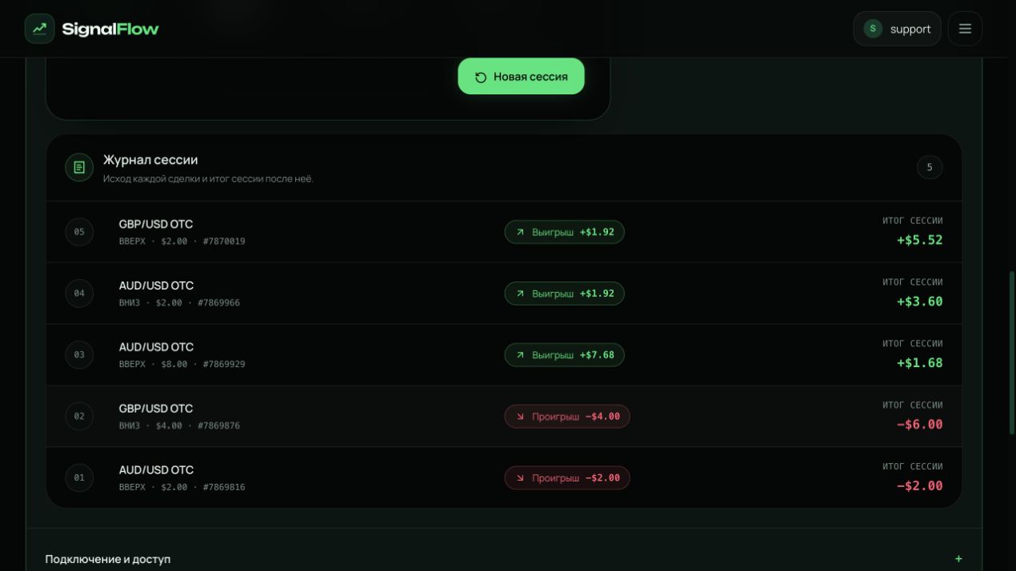Open the Подключение и доступ section header

click(504, 559)
